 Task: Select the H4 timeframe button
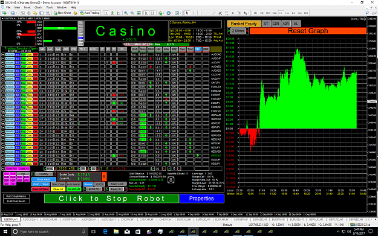click(x=287, y=13)
